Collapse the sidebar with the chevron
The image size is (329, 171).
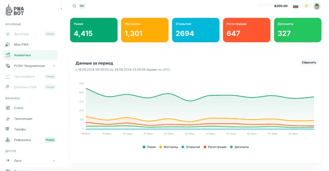[x=61, y=9]
